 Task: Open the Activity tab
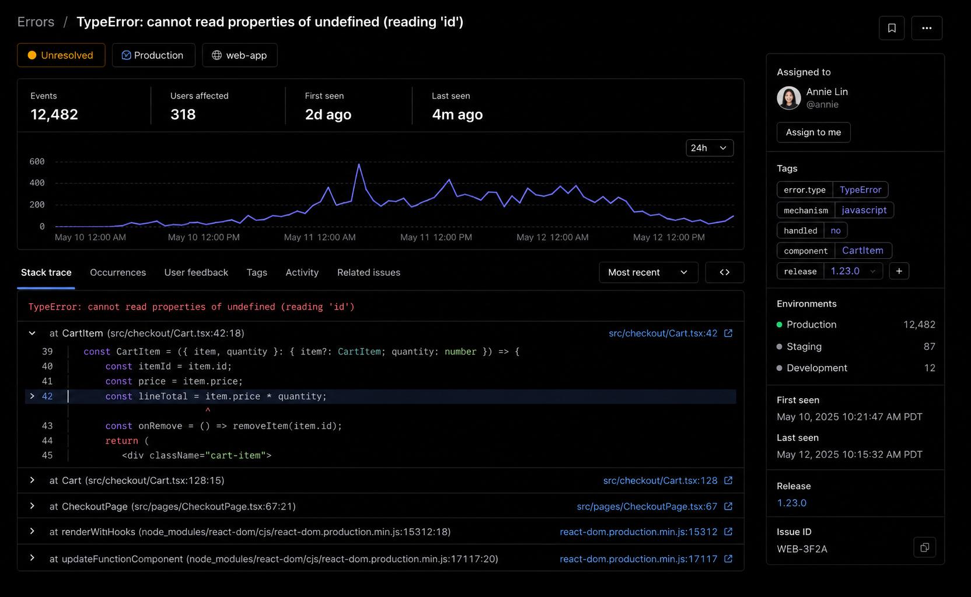(302, 272)
